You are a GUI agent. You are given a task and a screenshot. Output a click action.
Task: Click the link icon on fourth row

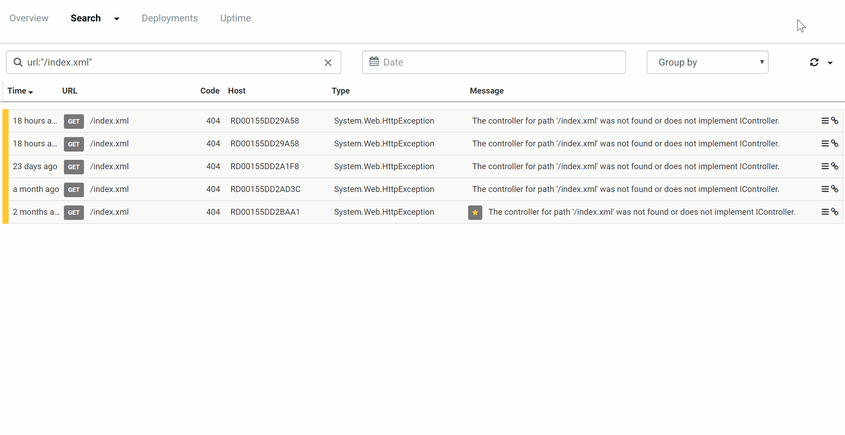(835, 188)
